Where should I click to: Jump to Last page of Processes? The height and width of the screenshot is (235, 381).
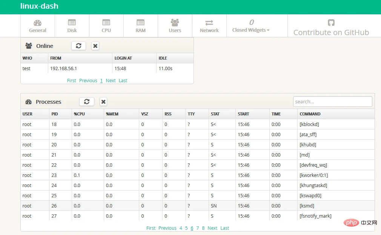[x=225, y=228]
